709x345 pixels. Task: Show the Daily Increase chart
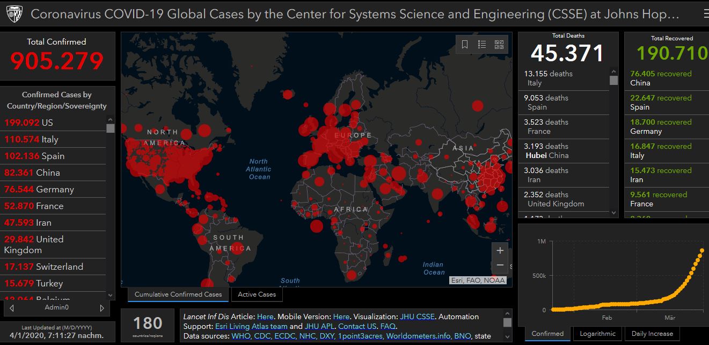(652, 334)
